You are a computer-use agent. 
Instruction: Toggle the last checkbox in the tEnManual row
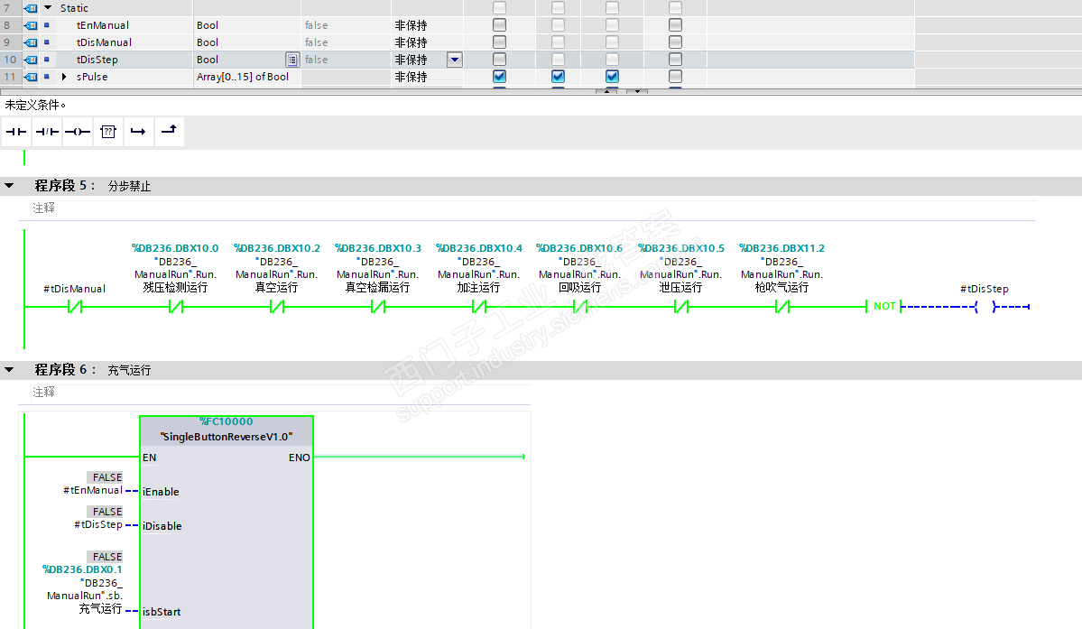[x=676, y=25]
